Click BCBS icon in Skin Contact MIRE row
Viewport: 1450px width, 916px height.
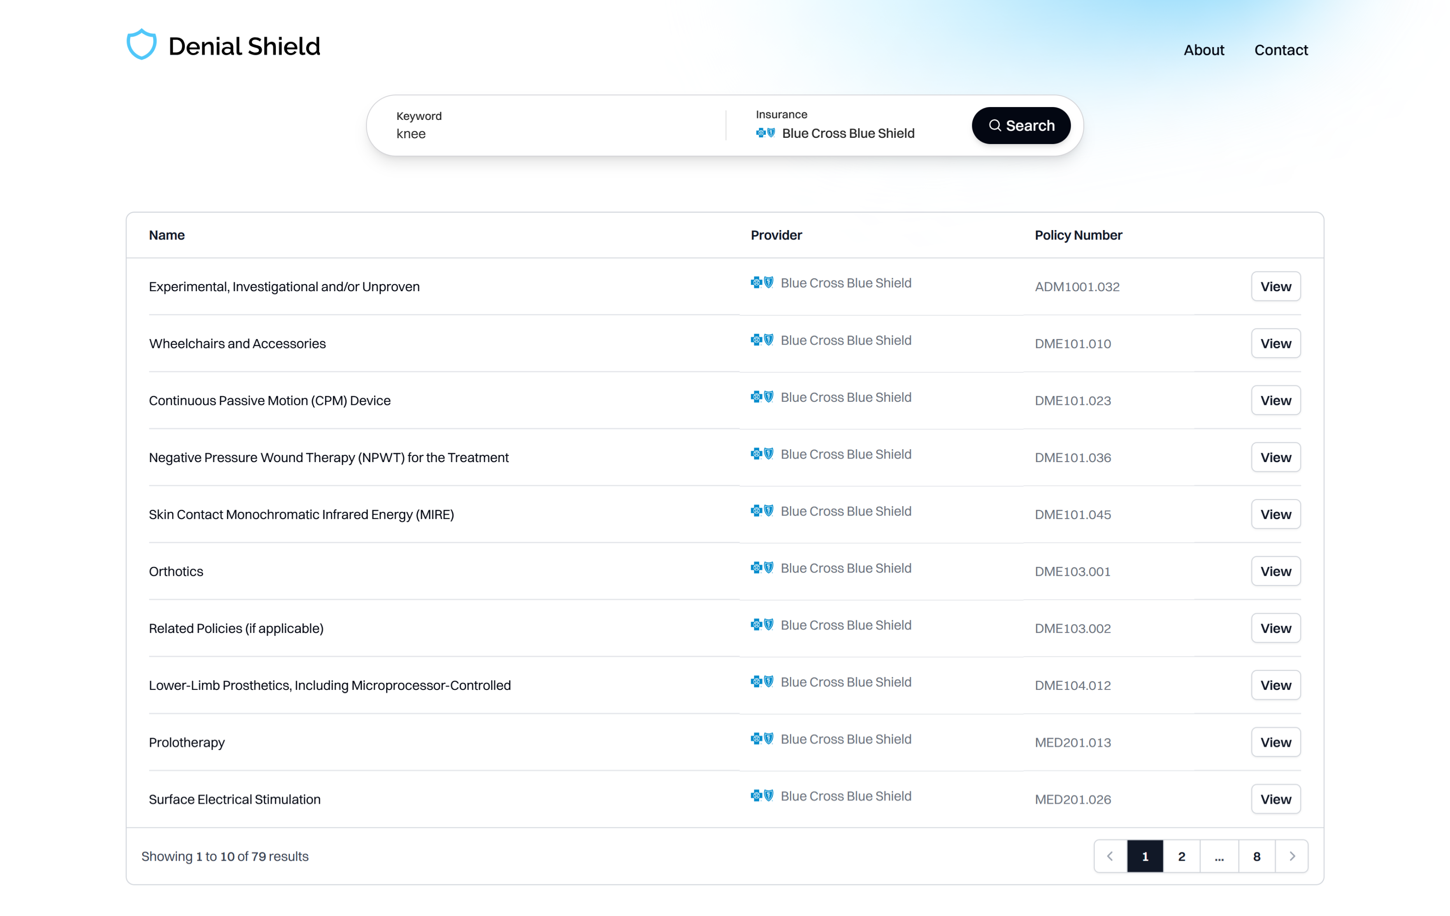coord(762,510)
